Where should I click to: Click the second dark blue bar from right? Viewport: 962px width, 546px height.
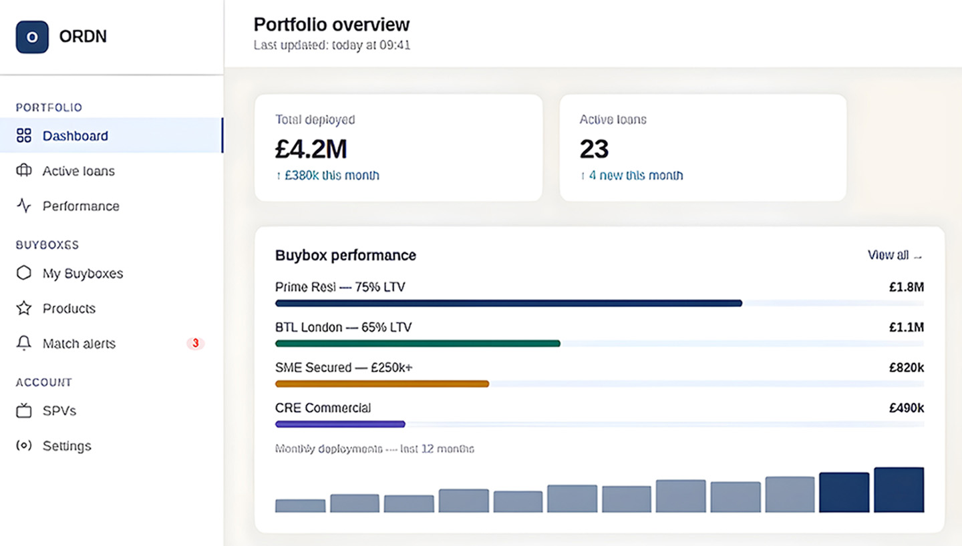point(844,493)
